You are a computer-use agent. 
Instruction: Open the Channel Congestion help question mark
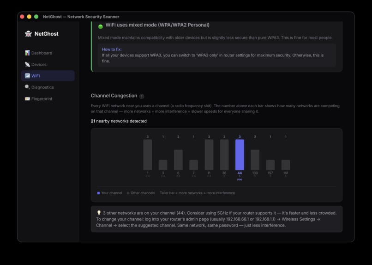pos(142,96)
